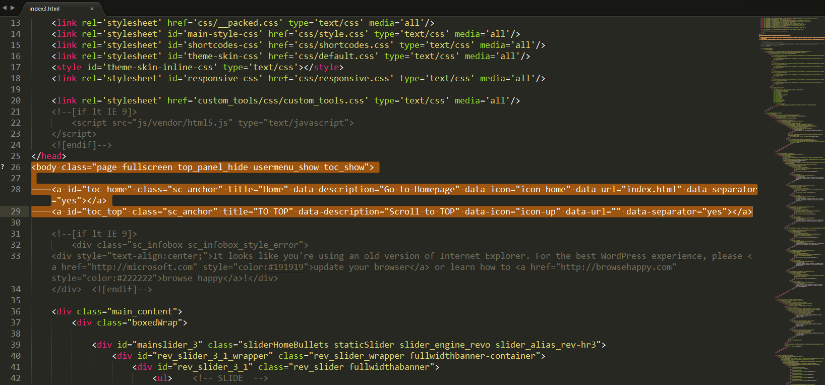Place cursor on empty line 30
This screenshot has height=385, width=825.
point(151,223)
